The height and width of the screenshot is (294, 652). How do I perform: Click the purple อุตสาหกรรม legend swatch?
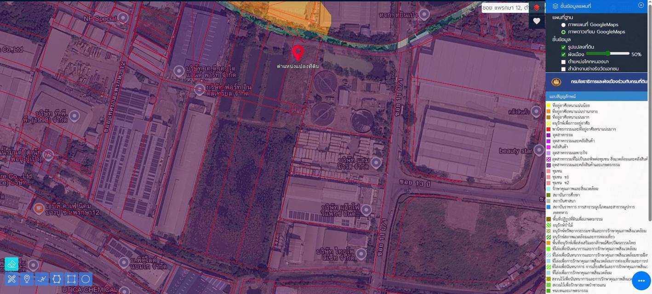[x=548, y=135]
